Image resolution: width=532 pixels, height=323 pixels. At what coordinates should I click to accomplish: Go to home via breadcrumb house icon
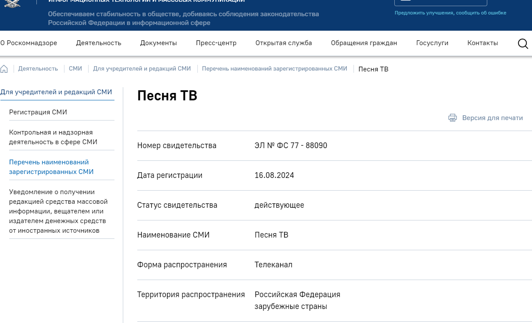(4, 69)
